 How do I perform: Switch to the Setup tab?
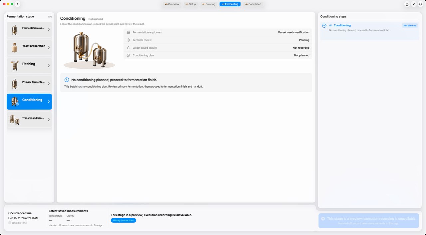pos(190,4)
